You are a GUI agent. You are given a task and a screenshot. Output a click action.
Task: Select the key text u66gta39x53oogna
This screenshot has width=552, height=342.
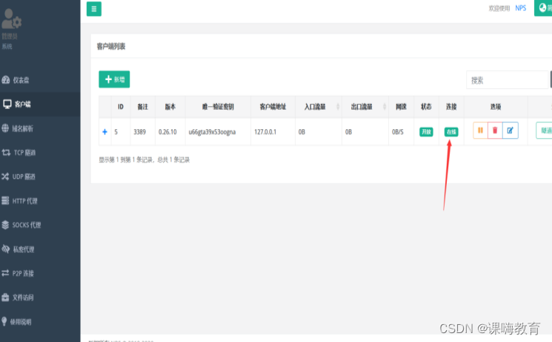[x=213, y=132]
